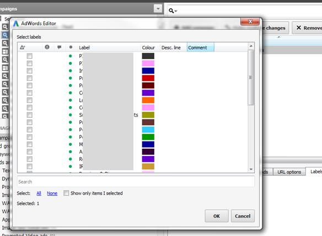
Task: Tick the checkbox in the black swatch row
Action: pyautogui.click(x=30, y=56)
